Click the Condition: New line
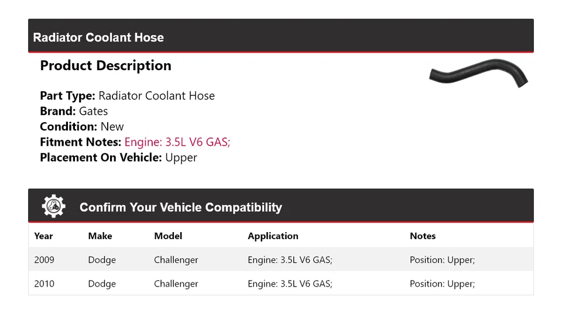562x314 pixels. click(x=82, y=127)
